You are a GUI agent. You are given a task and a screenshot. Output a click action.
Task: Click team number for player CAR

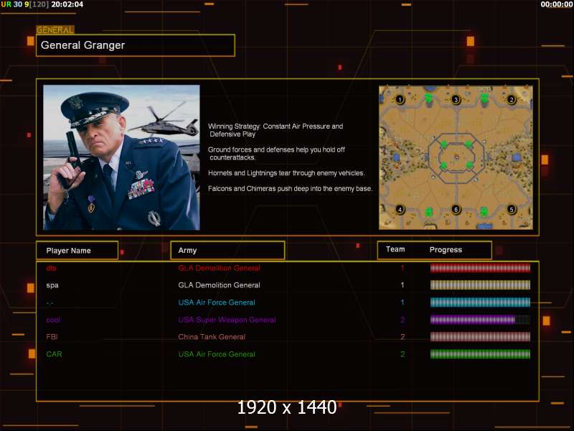403,354
